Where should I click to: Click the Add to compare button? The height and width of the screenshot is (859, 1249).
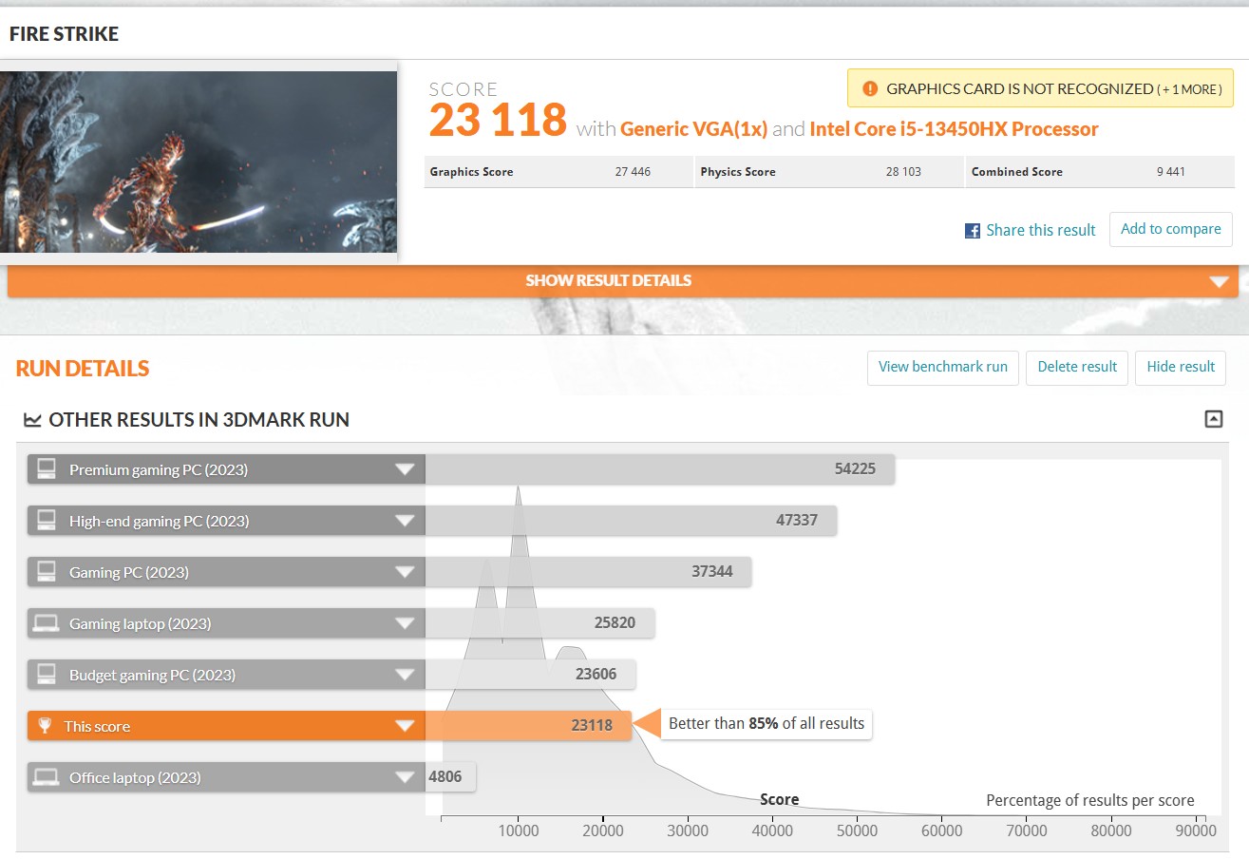click(x=1170, y=229)
